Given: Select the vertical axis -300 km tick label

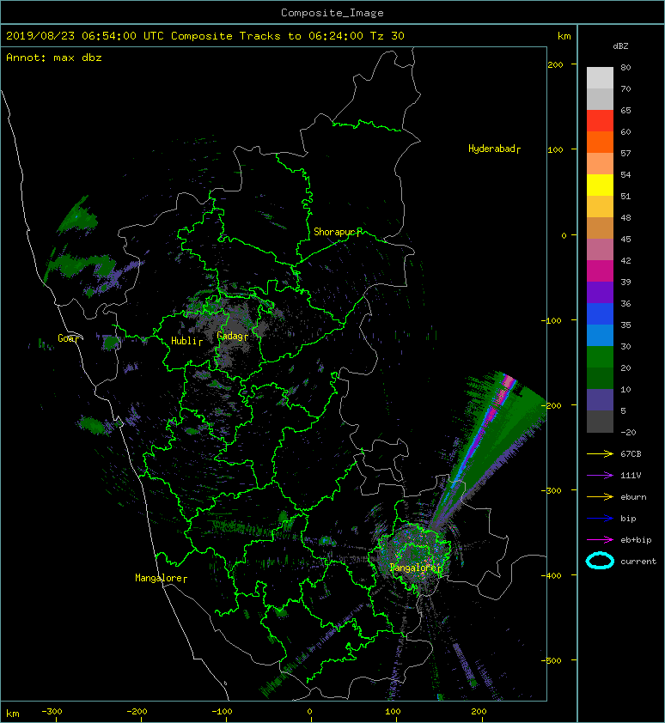Looking at the screenshot, I should coord(552,490).
